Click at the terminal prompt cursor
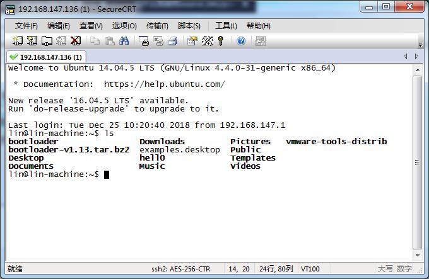 pyautogui.click(x=107, y=174)
